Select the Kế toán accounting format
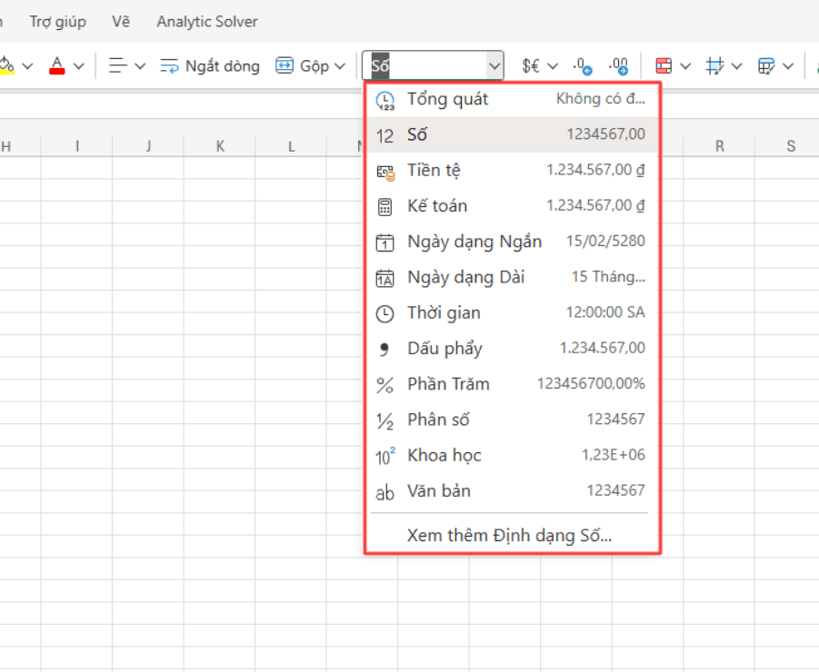 pyautogui.click(x=512, y=205)
